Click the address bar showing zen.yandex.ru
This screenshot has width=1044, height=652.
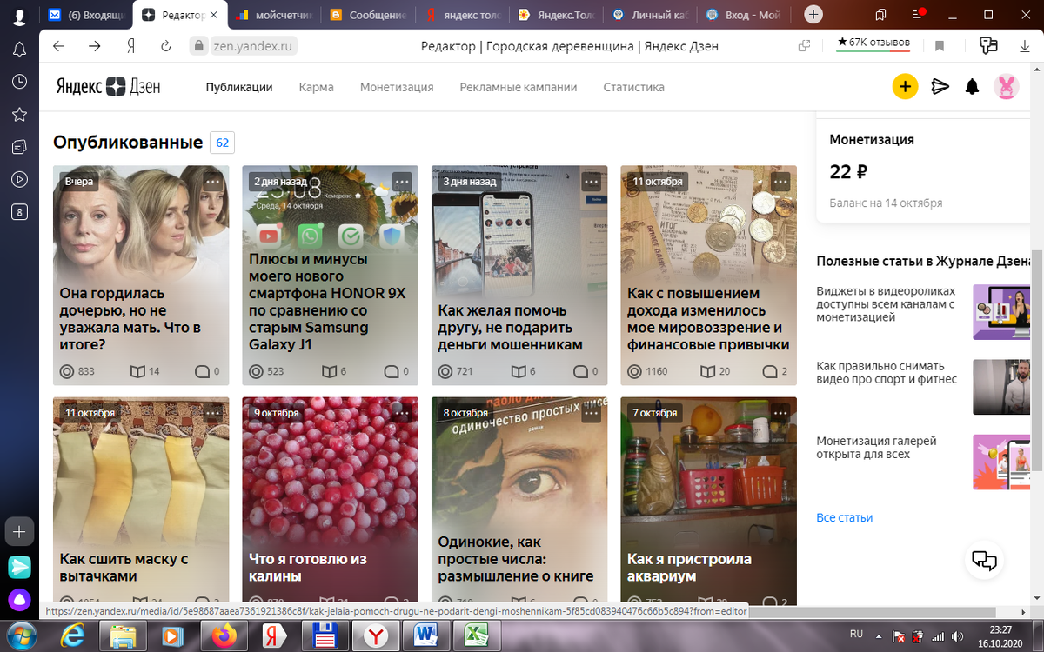click(x=244, y=46)
